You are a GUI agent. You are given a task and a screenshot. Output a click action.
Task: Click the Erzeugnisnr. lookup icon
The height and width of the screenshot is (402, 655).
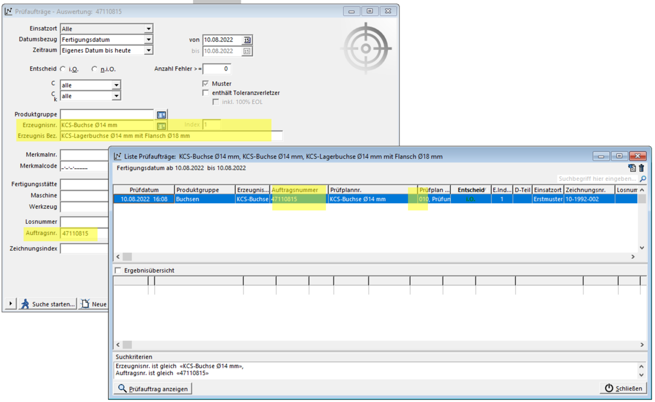[161, 125]
